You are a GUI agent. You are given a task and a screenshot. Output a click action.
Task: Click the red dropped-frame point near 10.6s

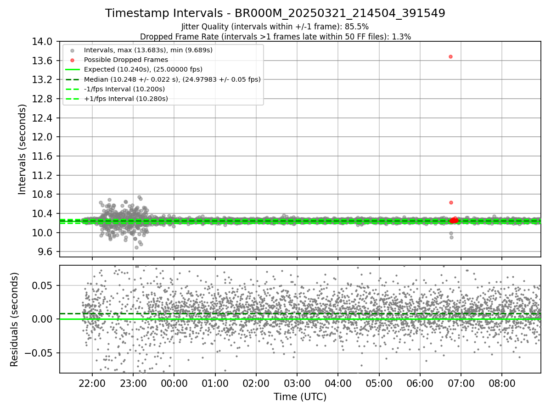(451, 202)
